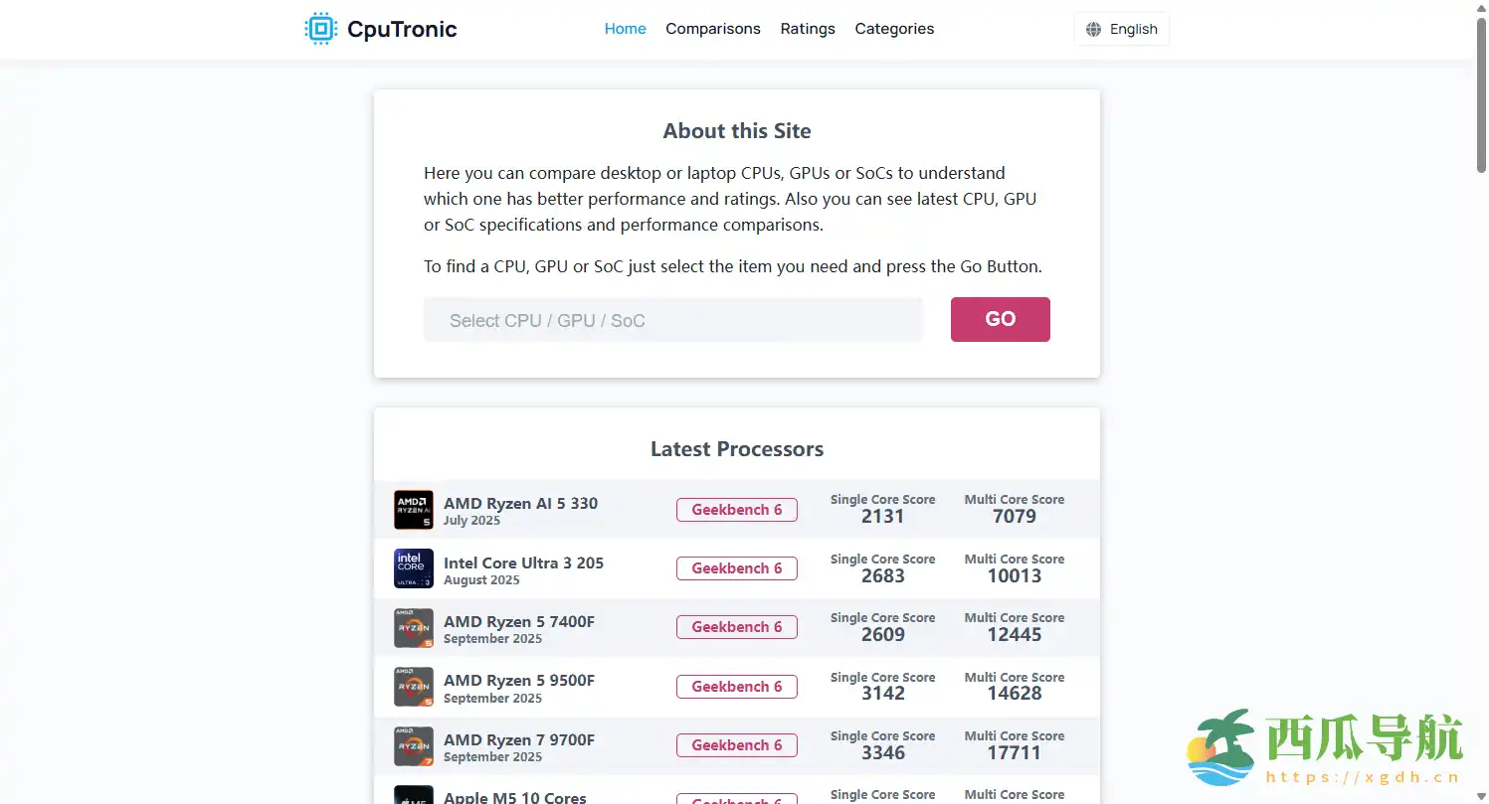This screenshot has width=1489, height=804.
Task: Open the Categories menu item
Action: [x=894, y=29]
